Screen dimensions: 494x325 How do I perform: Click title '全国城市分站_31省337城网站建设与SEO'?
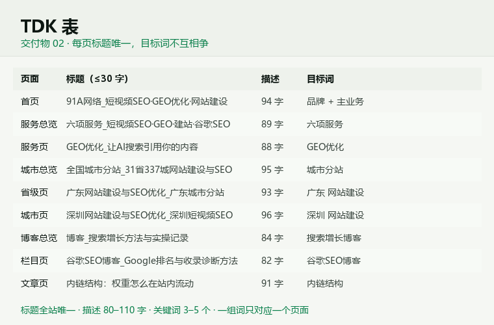(x=149, y=170)
